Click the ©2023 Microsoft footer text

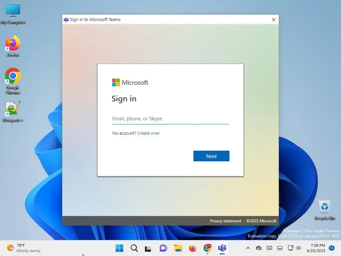point(261,221)
